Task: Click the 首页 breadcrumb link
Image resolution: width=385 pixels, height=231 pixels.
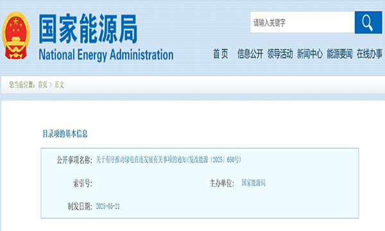Action: [x=42, y=85]
